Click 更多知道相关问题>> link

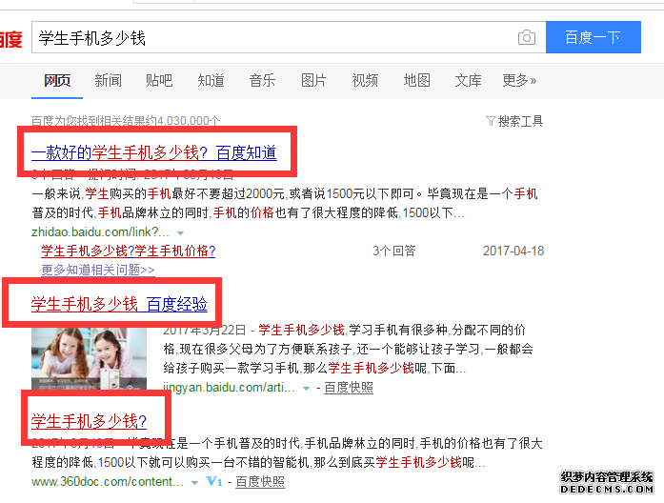pyautogui.click(x=98, y=270)
